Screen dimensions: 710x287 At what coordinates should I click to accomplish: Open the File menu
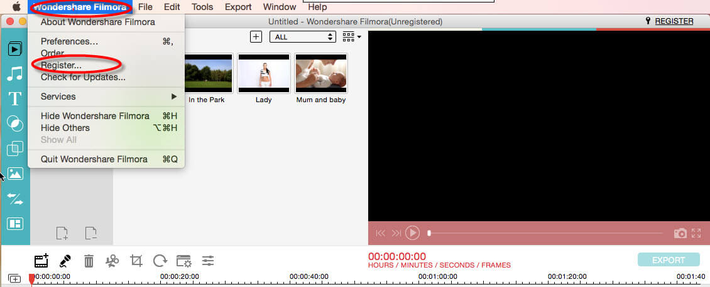click(145, 7)
